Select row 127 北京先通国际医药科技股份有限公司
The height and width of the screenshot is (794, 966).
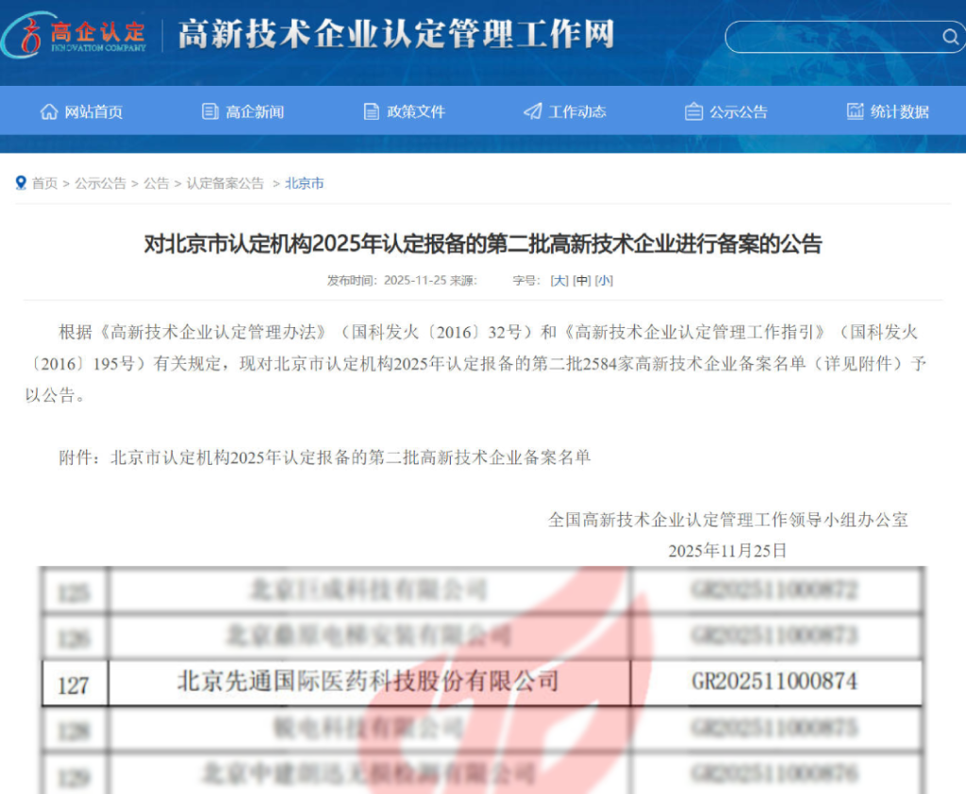coord(368,682)
